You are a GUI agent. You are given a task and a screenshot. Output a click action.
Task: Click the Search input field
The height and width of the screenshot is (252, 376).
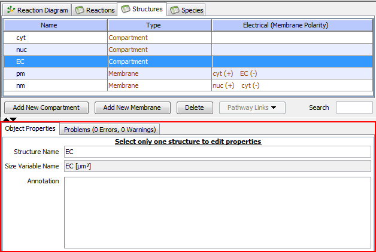(354, 107)
